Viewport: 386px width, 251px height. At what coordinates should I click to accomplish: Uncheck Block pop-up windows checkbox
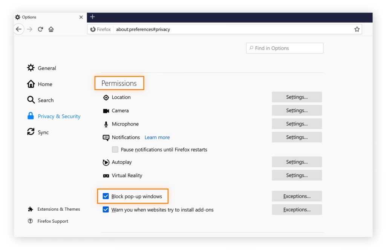pos(106,196)
